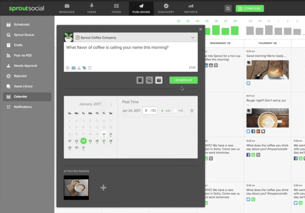Image resolution: width=305 pixels, height=213 pixels.
Task: Select the AM radio button
Action: (162, 111)
